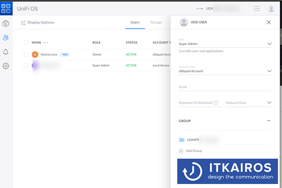Open the account profile avatar at top right

click(271, 8)
